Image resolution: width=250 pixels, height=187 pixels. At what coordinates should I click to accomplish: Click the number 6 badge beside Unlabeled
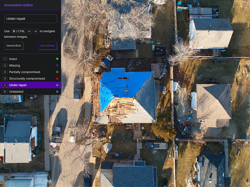[5, 92]
